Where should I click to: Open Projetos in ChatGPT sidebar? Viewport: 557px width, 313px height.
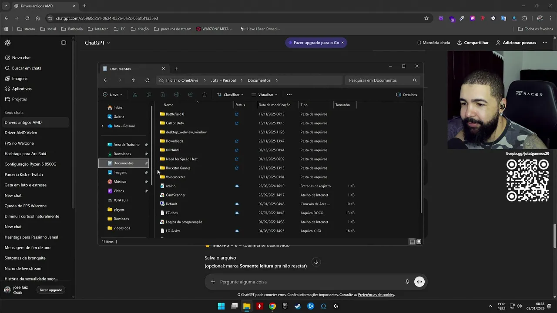pyautogui.click(x=16, y=99)
